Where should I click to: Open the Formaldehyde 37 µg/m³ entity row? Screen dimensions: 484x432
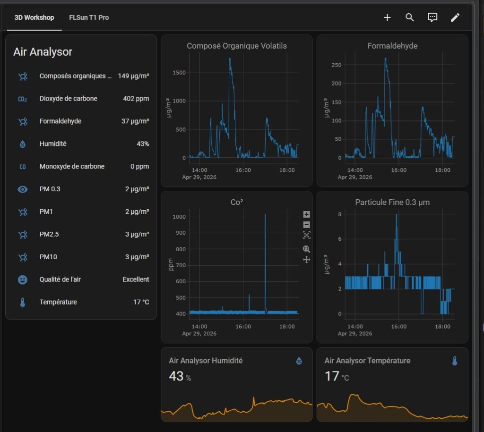point(81,121)
